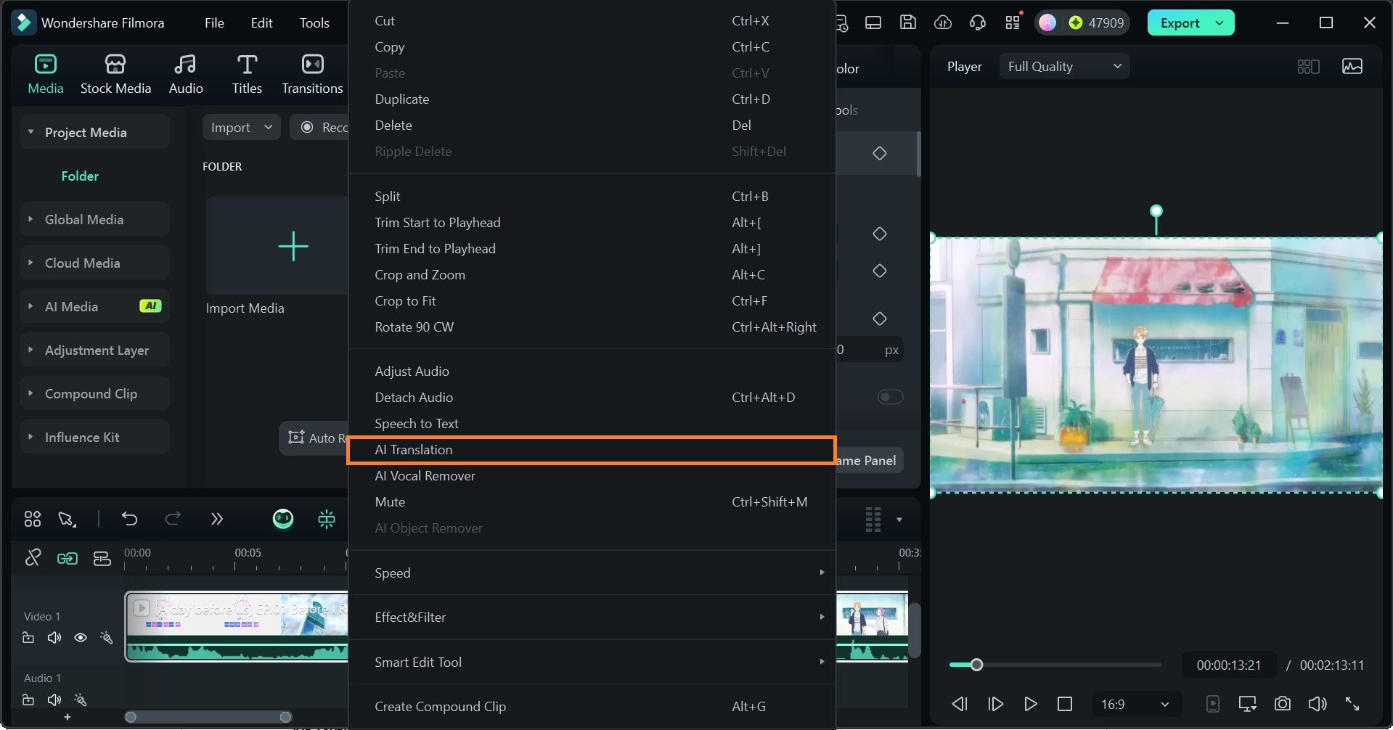Open the File menu

[x=214, y=23]
